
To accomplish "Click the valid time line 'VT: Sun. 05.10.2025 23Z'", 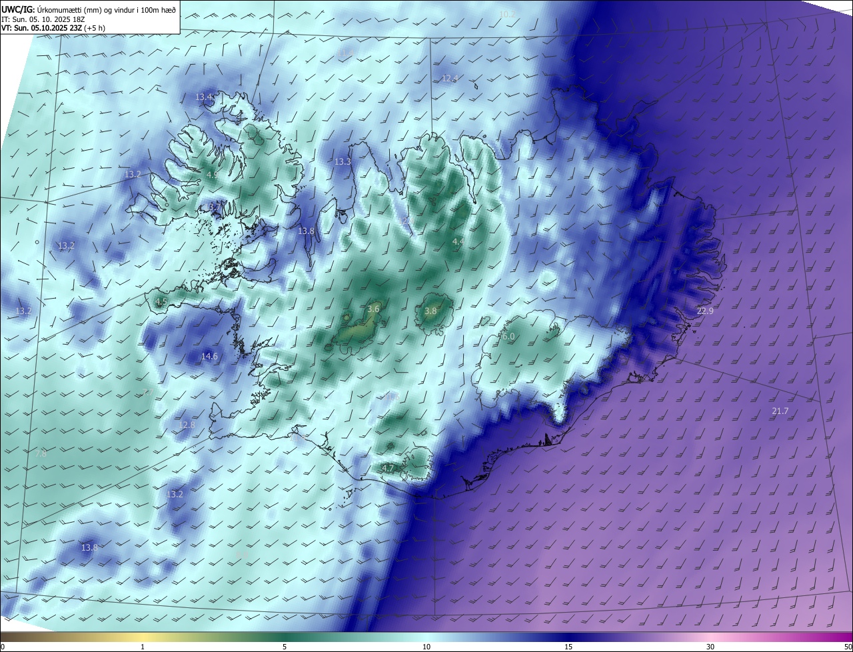I will point(41,28).
